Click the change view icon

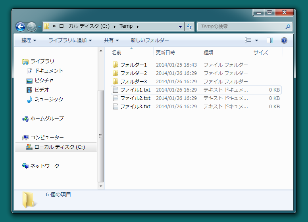(248, 40)
